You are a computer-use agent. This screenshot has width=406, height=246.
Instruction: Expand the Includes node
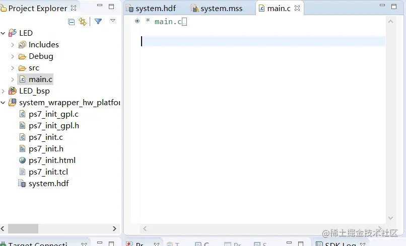13,45
